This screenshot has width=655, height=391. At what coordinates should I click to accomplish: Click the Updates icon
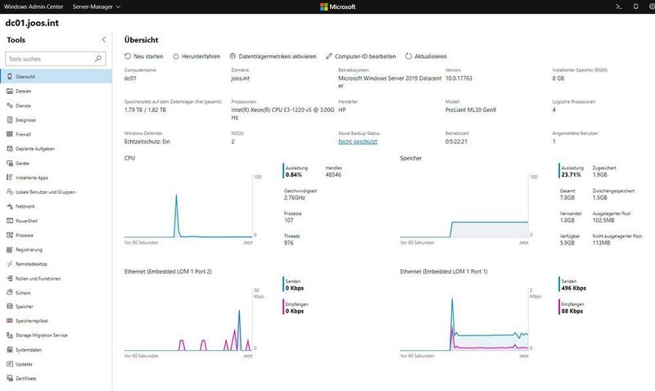10,364
